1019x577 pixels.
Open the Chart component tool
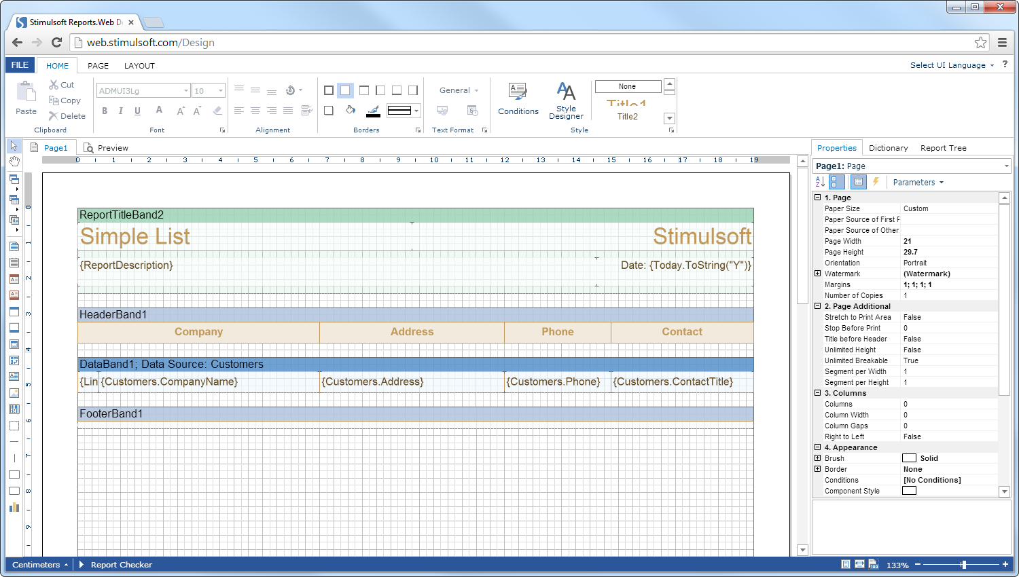point(14,507)
